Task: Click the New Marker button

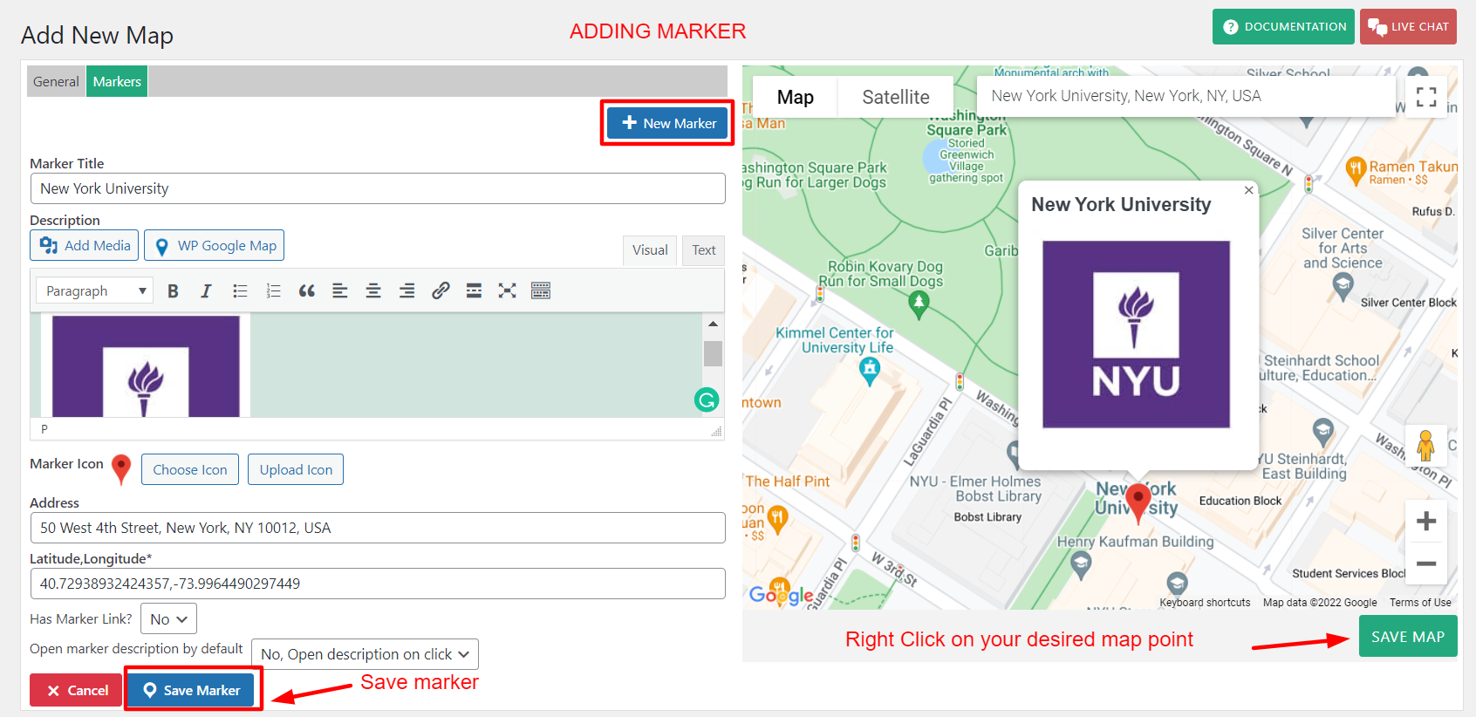Action: pos(667,123)
